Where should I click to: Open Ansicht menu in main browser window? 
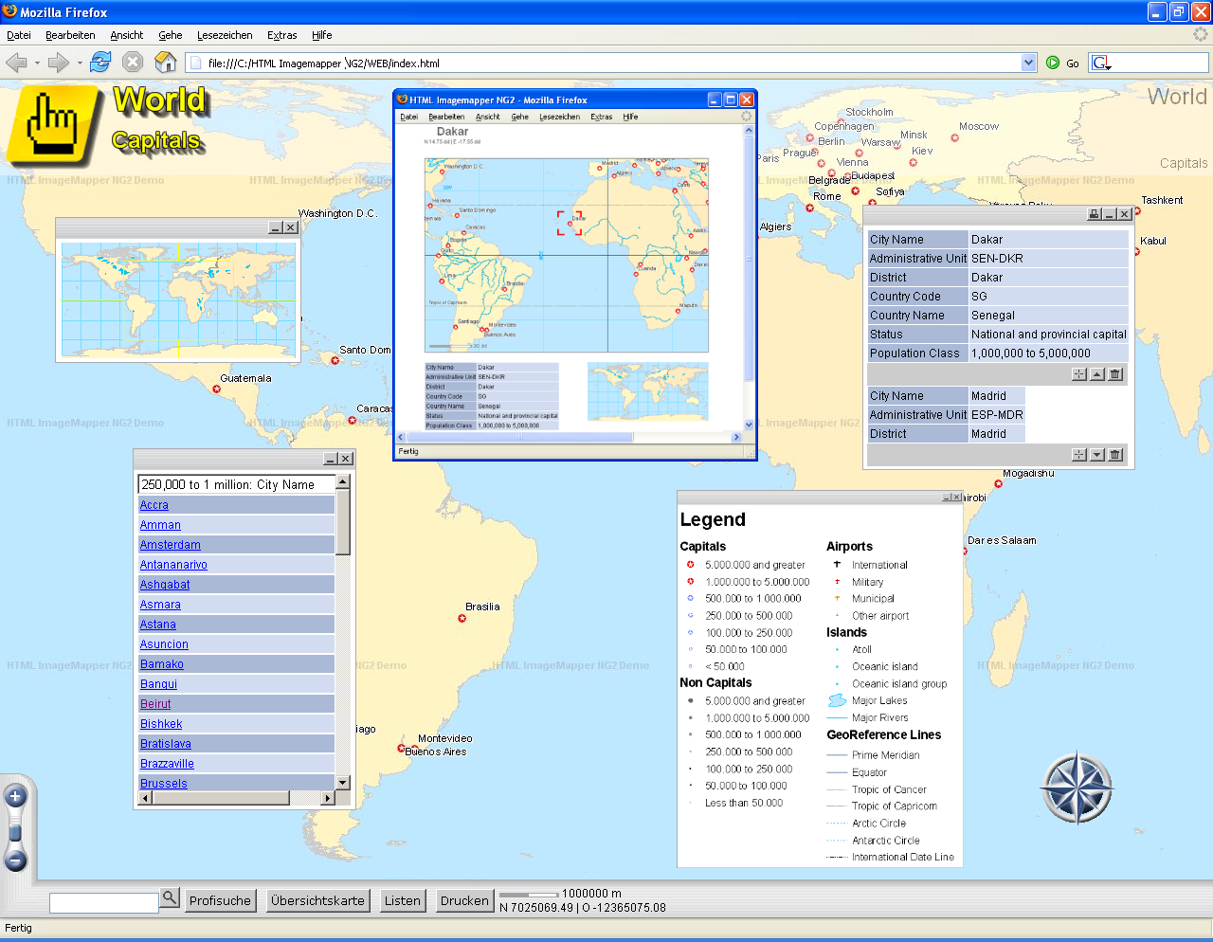pos(126,35)
